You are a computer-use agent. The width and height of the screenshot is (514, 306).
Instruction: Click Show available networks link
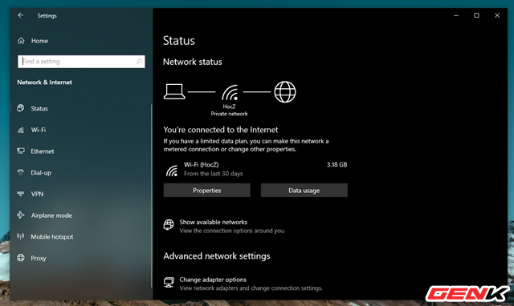click(214, 222)
